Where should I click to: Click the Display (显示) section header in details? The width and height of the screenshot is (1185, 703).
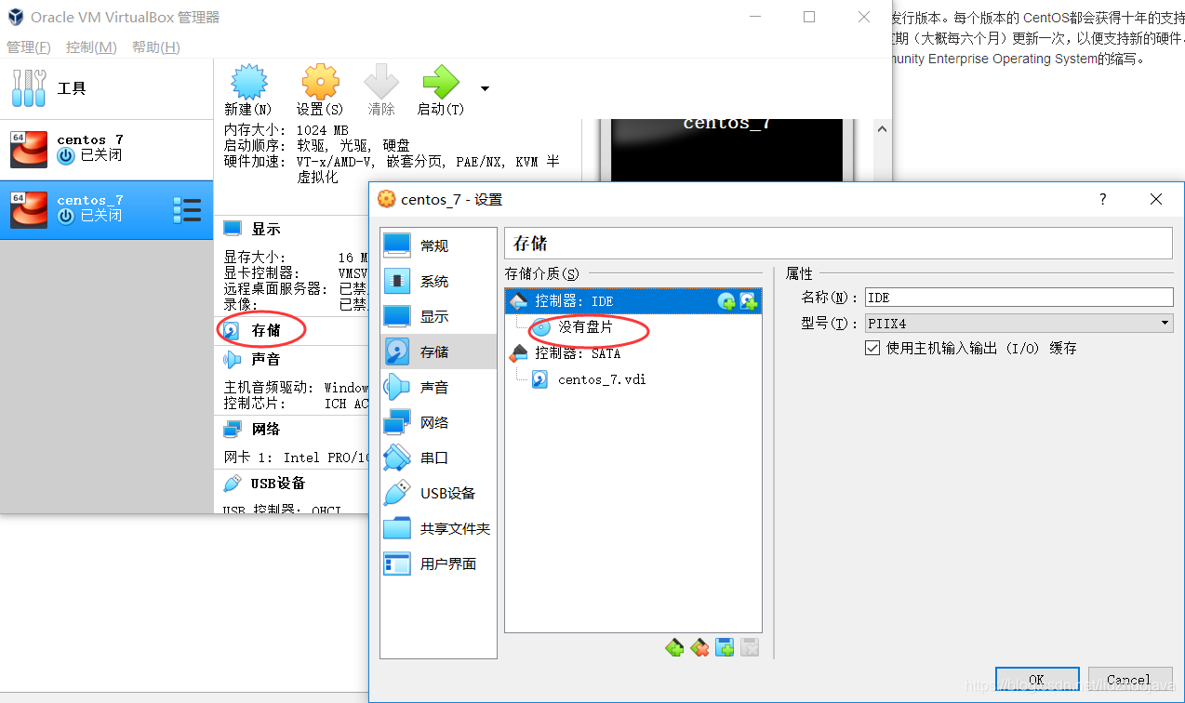(265, 229)
